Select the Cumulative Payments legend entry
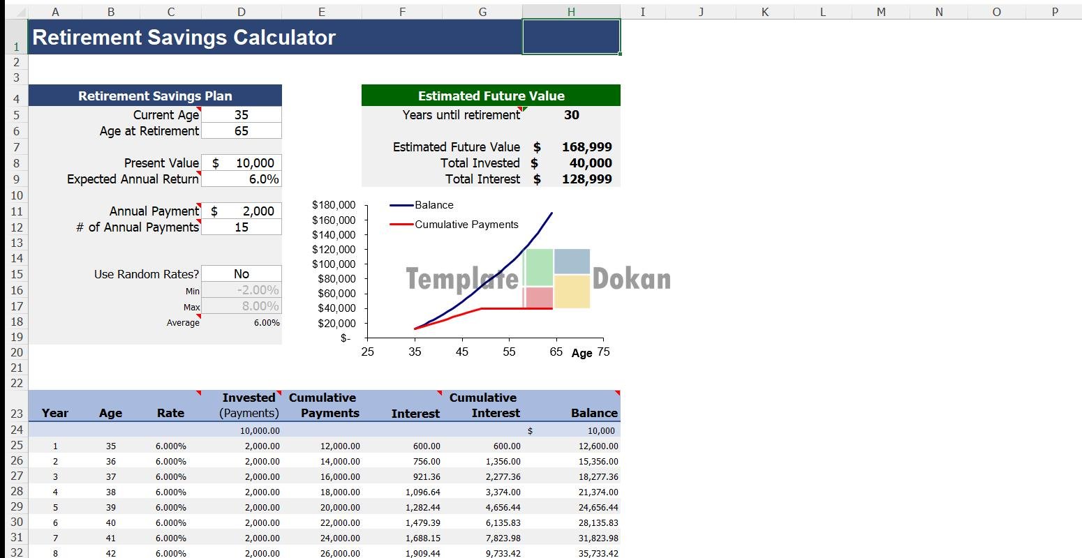Screen dimensions: 1082x558 coord(466,225)
